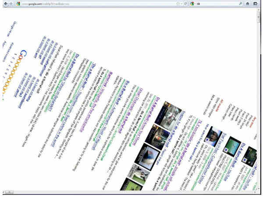Open the blue-and-white aircraft image thumbnail
Viewport: 263px width, 197px height.
(147, 156)
